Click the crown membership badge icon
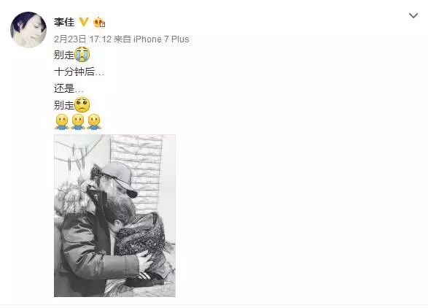This screenshot has width=428, height=308. tap(99, 22)
